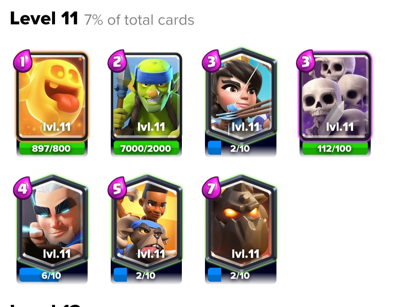Click the 7000/2000 upgrade progress bar
Viewport: 396px width, 307px height.
click(146, 148)
